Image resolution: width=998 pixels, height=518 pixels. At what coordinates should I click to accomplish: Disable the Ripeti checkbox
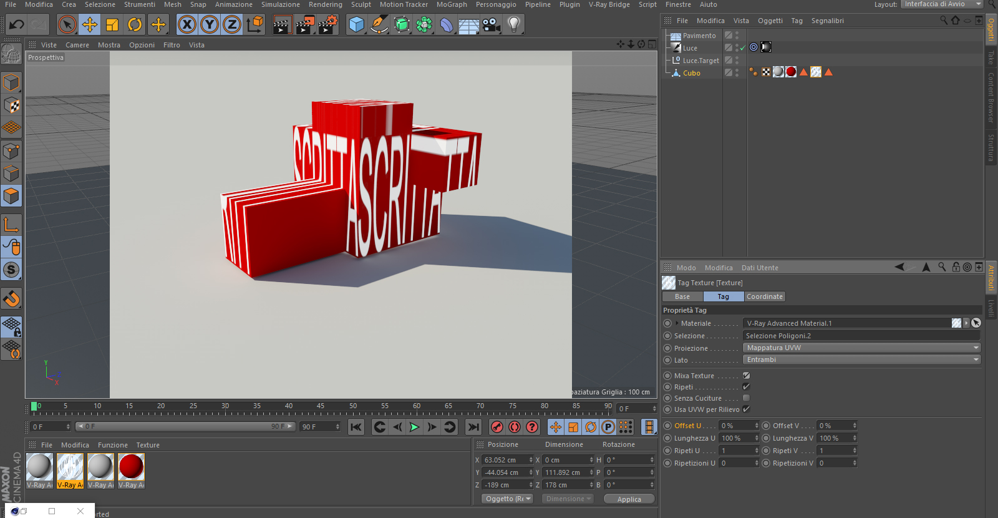pyautogui.click(x=746, y=387)
